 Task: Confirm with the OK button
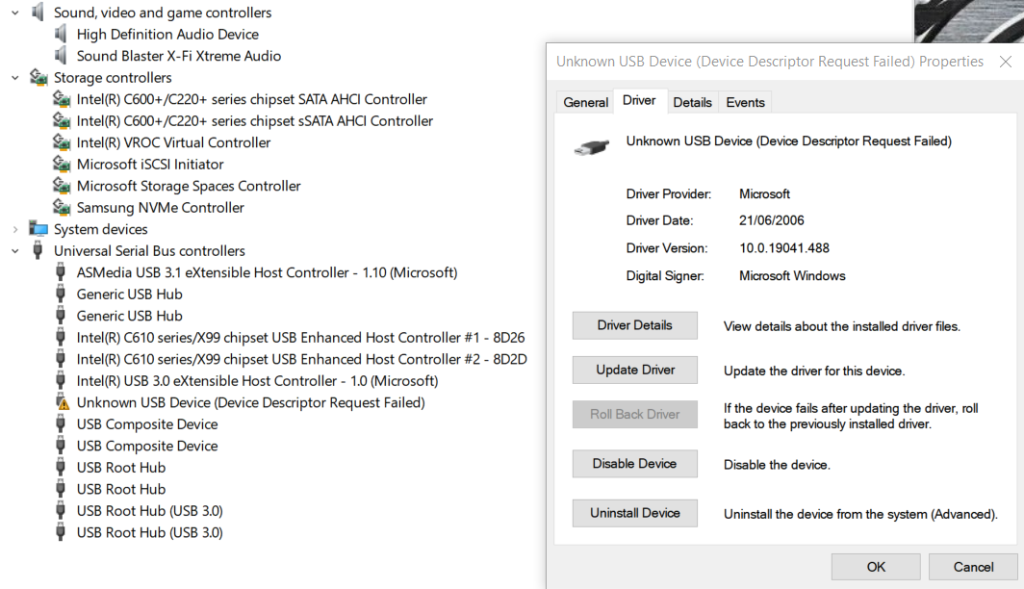(876, 567)
